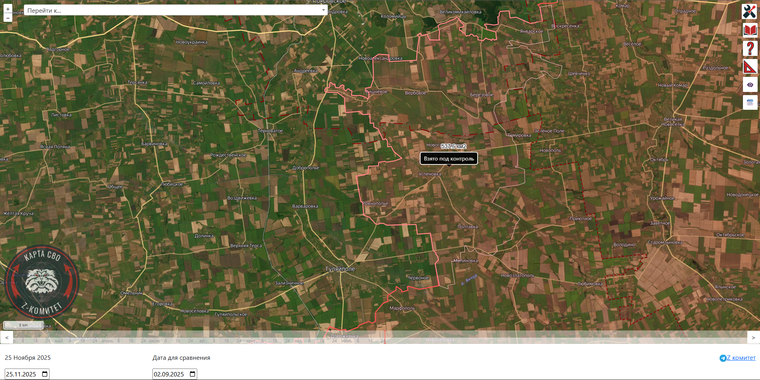Click the 'Успеновка' settlement label

(x=430, y=174)
